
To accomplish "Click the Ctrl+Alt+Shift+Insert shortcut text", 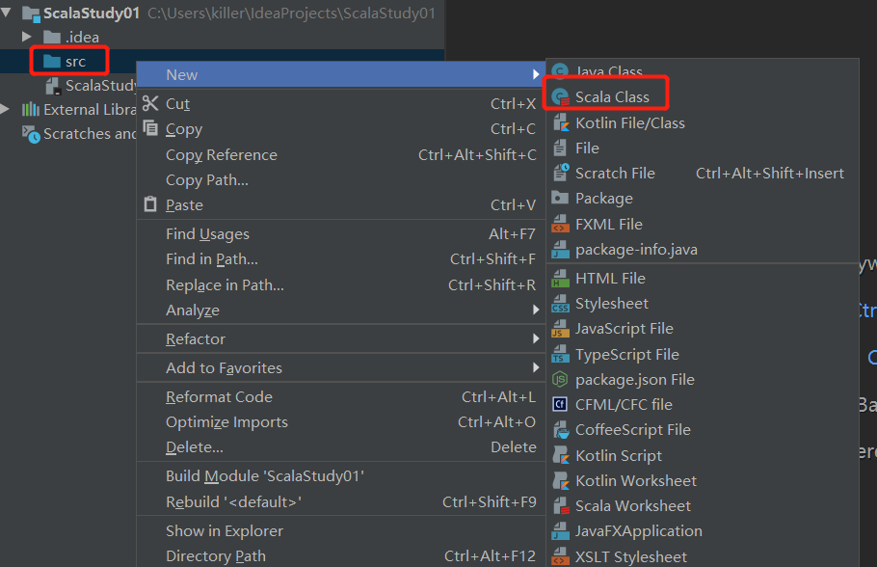I will point(770,173).
